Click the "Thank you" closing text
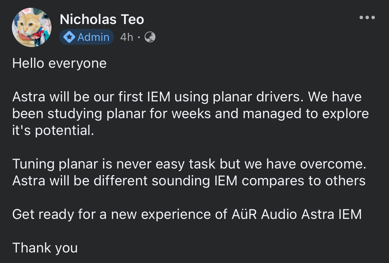 pyautogui.click(x=45, y=248)
